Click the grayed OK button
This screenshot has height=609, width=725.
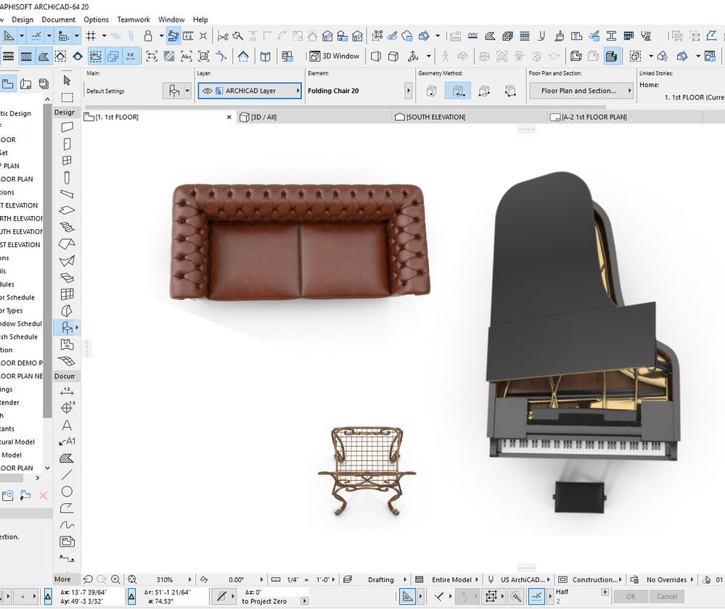click(631, 597)
